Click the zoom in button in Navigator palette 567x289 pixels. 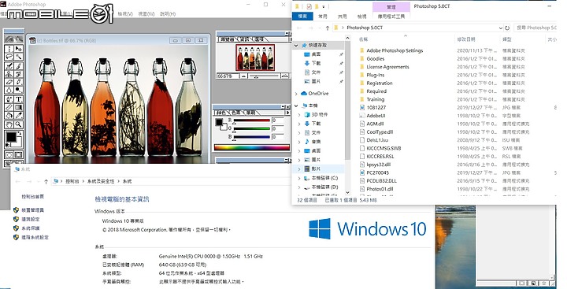coord(285,76)
